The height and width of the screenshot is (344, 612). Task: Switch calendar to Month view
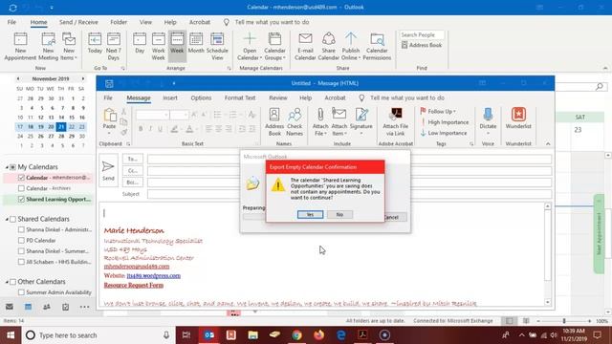(x=196, y=43)
